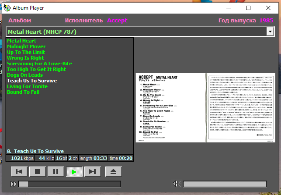The width and height of the screenshot is (281, 195).
Task: Click the fast-forward icon beside the seek bar
Action: point(14,184)
